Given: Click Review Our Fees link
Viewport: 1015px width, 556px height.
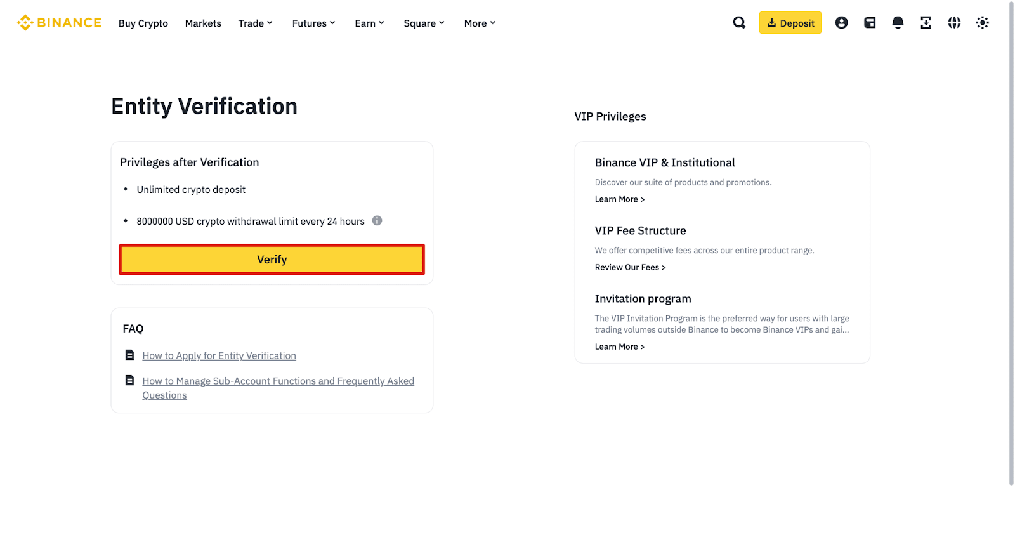Looking at the screenshot, I should pyautogui.click(x=630, y=267).
